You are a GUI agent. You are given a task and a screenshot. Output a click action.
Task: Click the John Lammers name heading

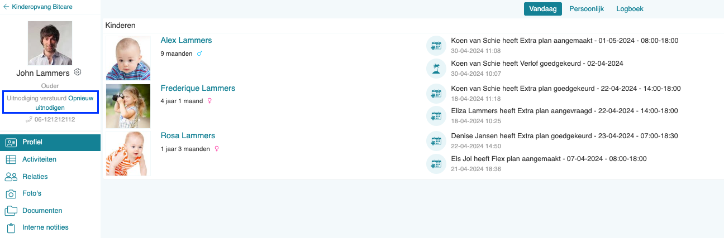pos(43,73)
